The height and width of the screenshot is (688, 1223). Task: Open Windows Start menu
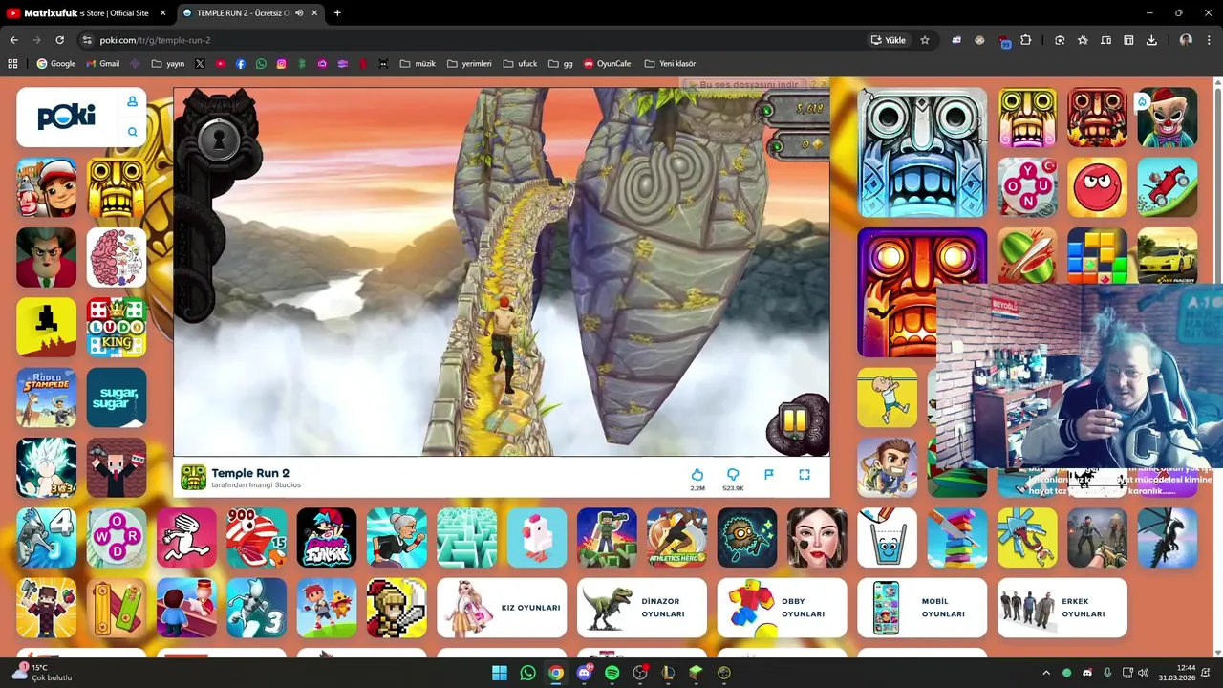[x=499, y=673]
